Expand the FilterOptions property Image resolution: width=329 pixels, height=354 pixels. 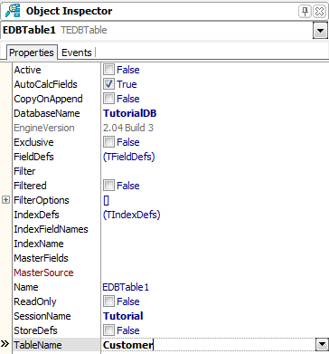[x=5, y=200]
